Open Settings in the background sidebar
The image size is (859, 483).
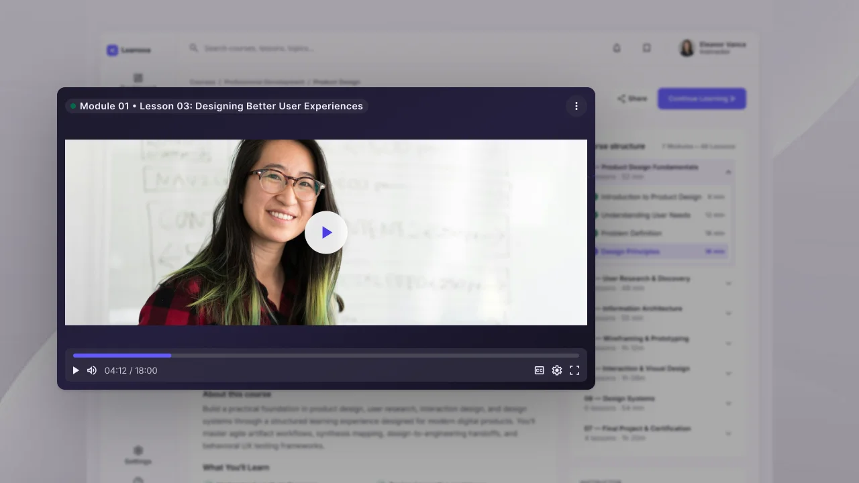pos(138,455)
